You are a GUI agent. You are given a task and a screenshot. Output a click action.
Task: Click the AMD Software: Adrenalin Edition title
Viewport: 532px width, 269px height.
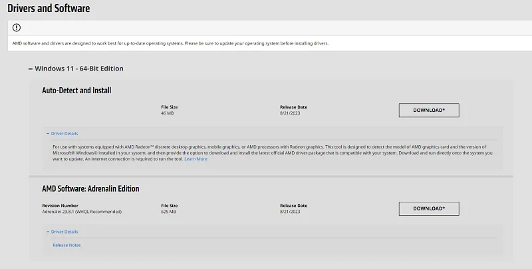pos(90,189)
